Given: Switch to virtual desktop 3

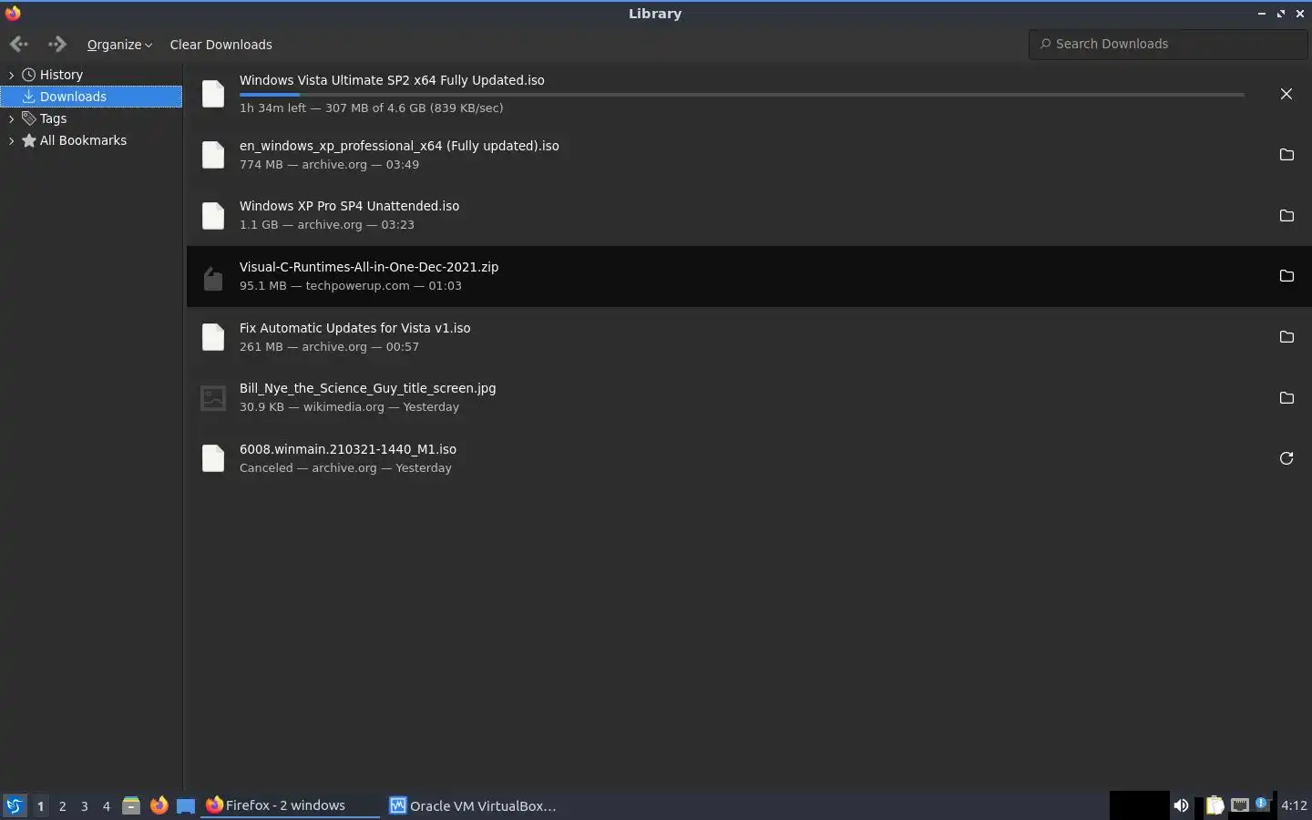Looking at the screenshot, I should point(84,806).
